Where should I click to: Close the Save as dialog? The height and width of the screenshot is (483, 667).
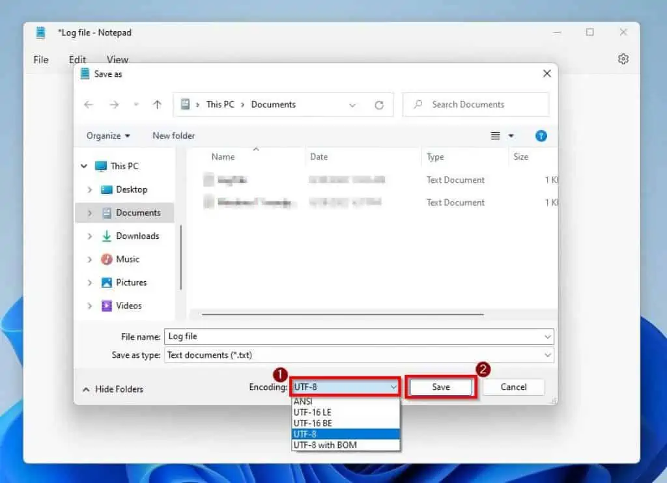(547, 74)
